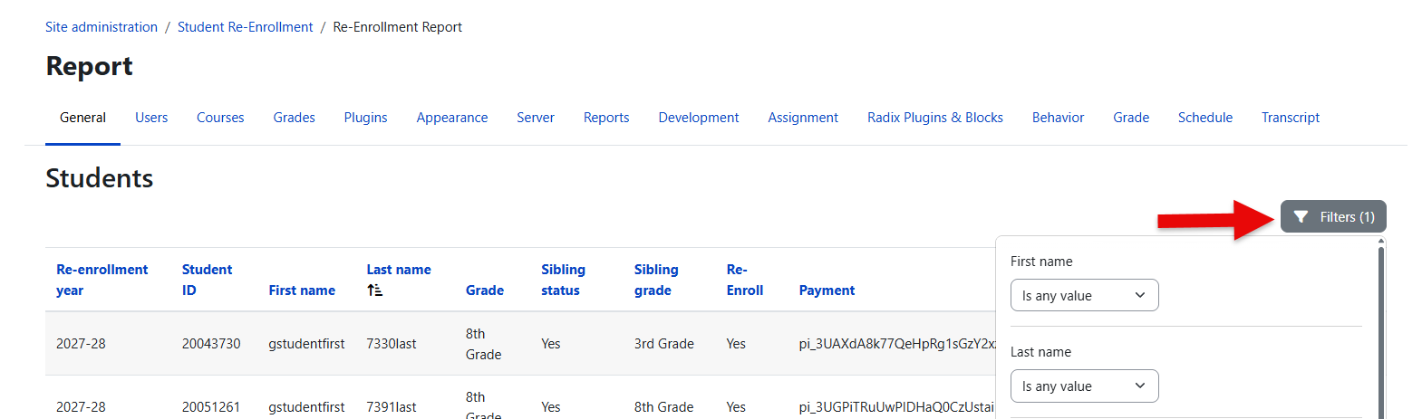The image size is (1422, 419).
Task: Click the funnel icon in Filters button
Action: (1301, 217)
